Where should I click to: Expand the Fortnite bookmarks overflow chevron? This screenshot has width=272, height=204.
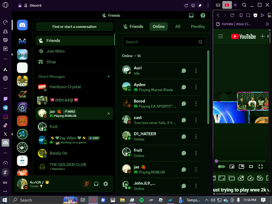pos(267,24)
